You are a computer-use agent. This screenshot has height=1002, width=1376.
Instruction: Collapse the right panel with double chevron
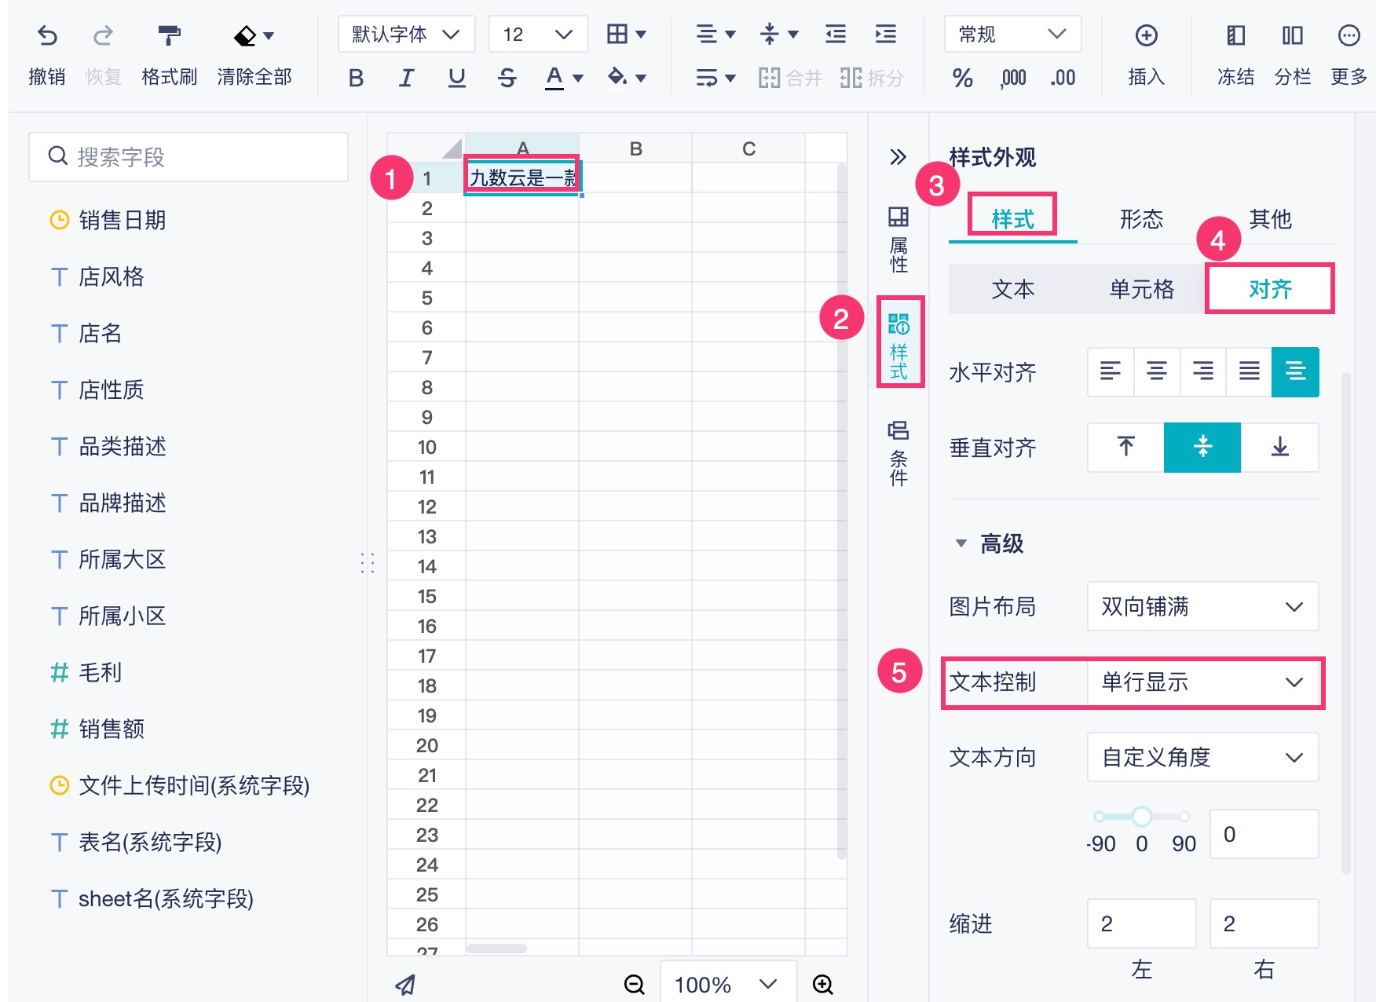pos(898,156)
